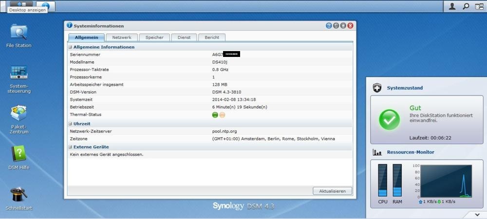Click the network usage graph in Ressourcen-Monitor
The image size is (487, 219).
click(x=446, y=181)
